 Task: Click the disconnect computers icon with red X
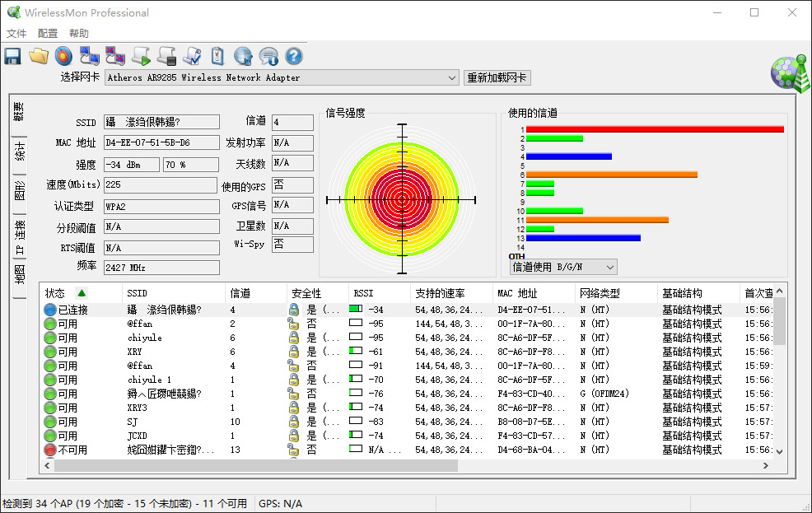pos(115,56)
